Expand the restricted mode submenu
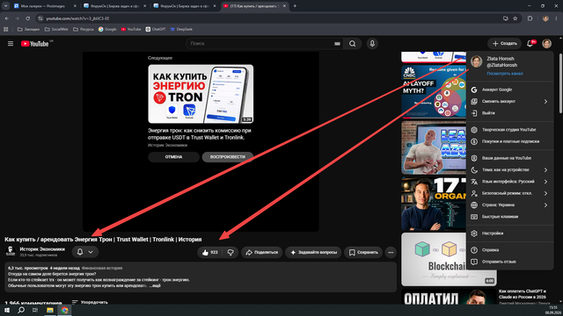Screen dimensions: 563x316 pos(545,193)
